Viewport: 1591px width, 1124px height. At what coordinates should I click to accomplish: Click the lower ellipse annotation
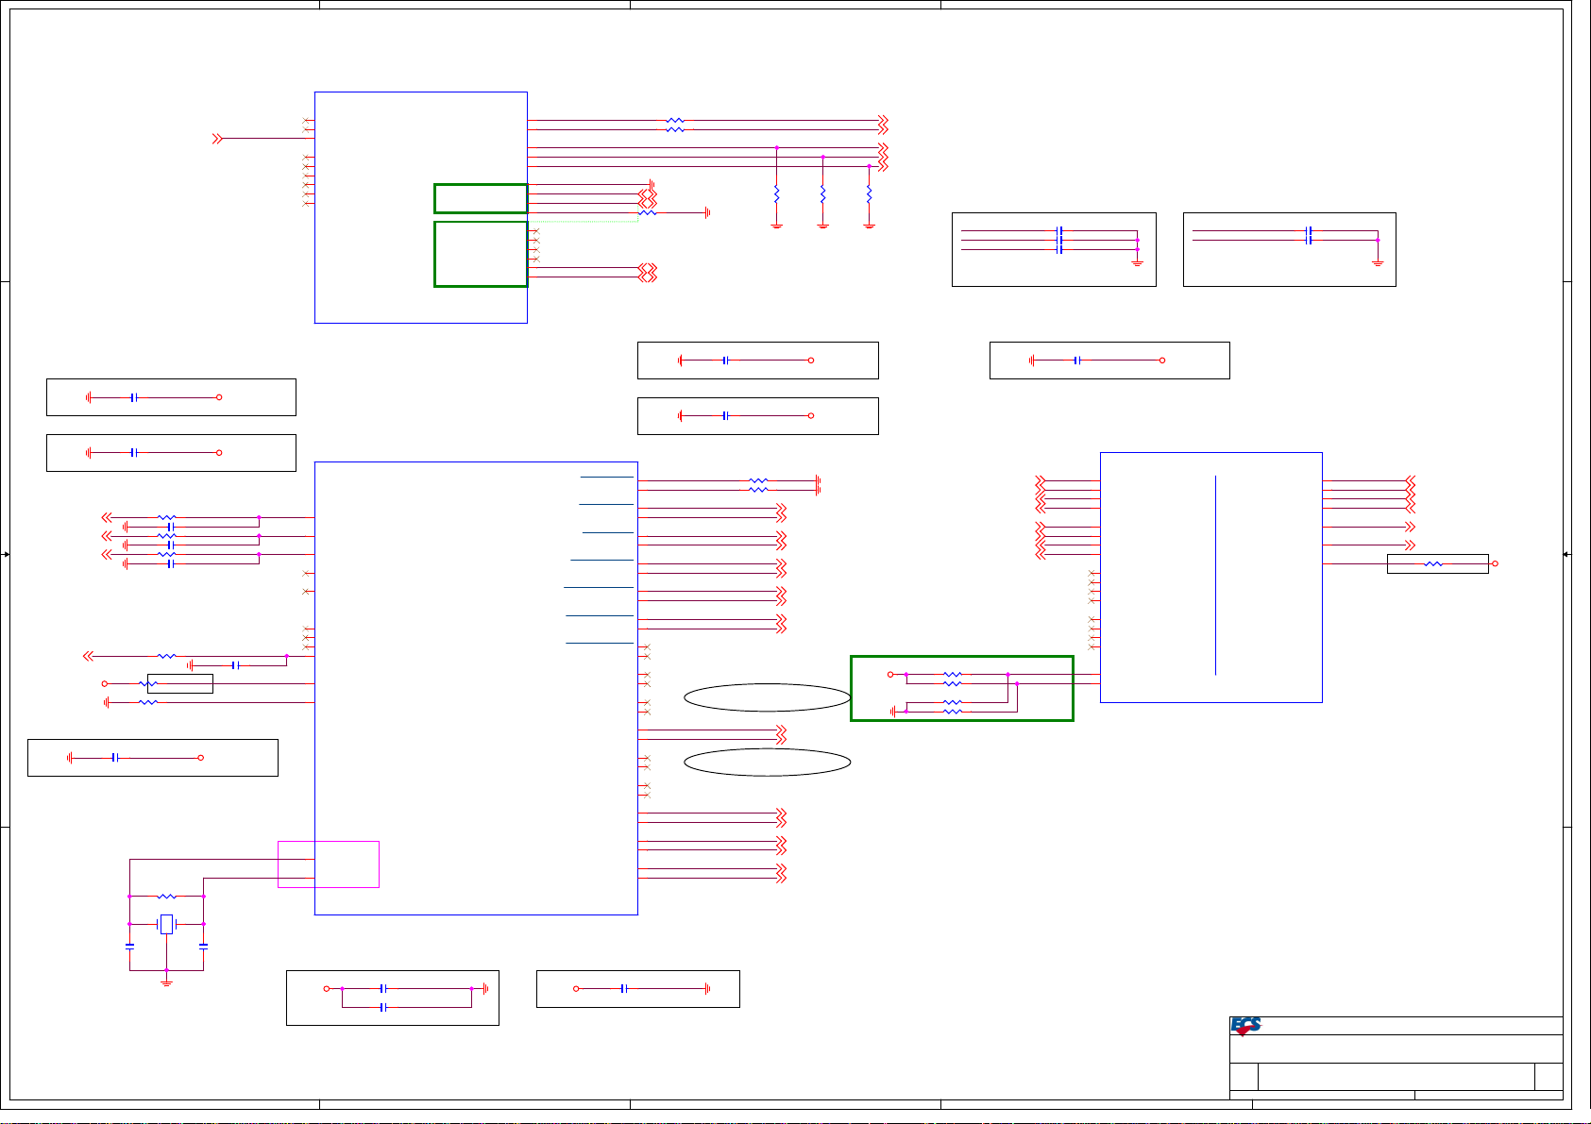767,763
